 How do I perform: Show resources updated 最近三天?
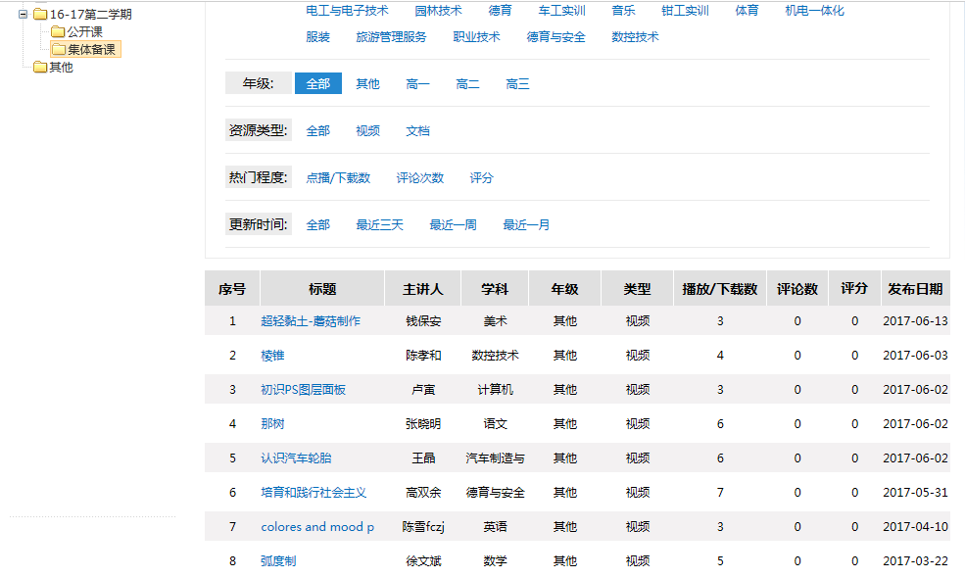click(x=379, y=225)
